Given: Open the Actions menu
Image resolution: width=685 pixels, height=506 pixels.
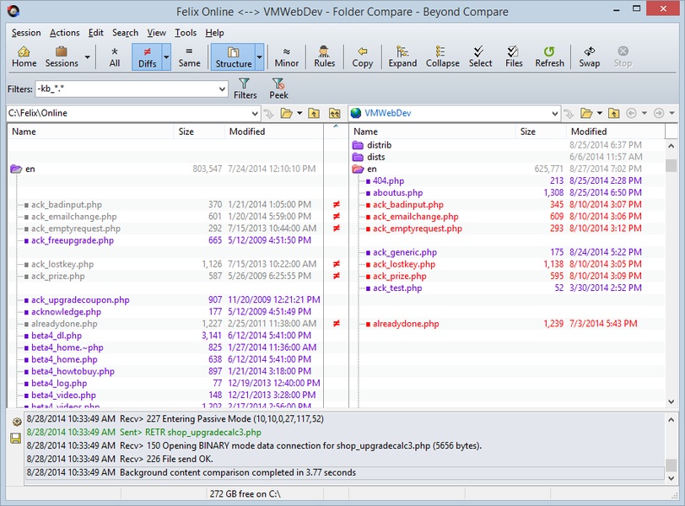Looking at the screenshot, I should coord(64,33).
